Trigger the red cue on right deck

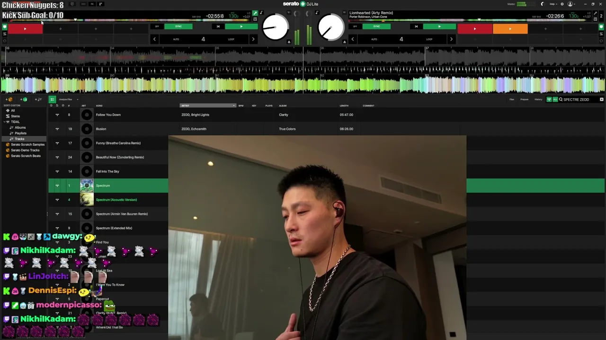475,29
